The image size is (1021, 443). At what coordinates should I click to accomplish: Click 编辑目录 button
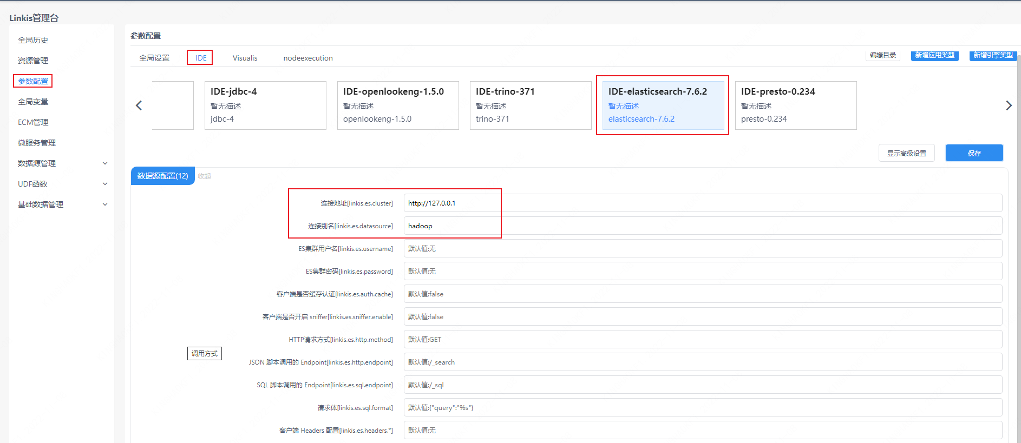pyautogui.click(x=882, y=55)
